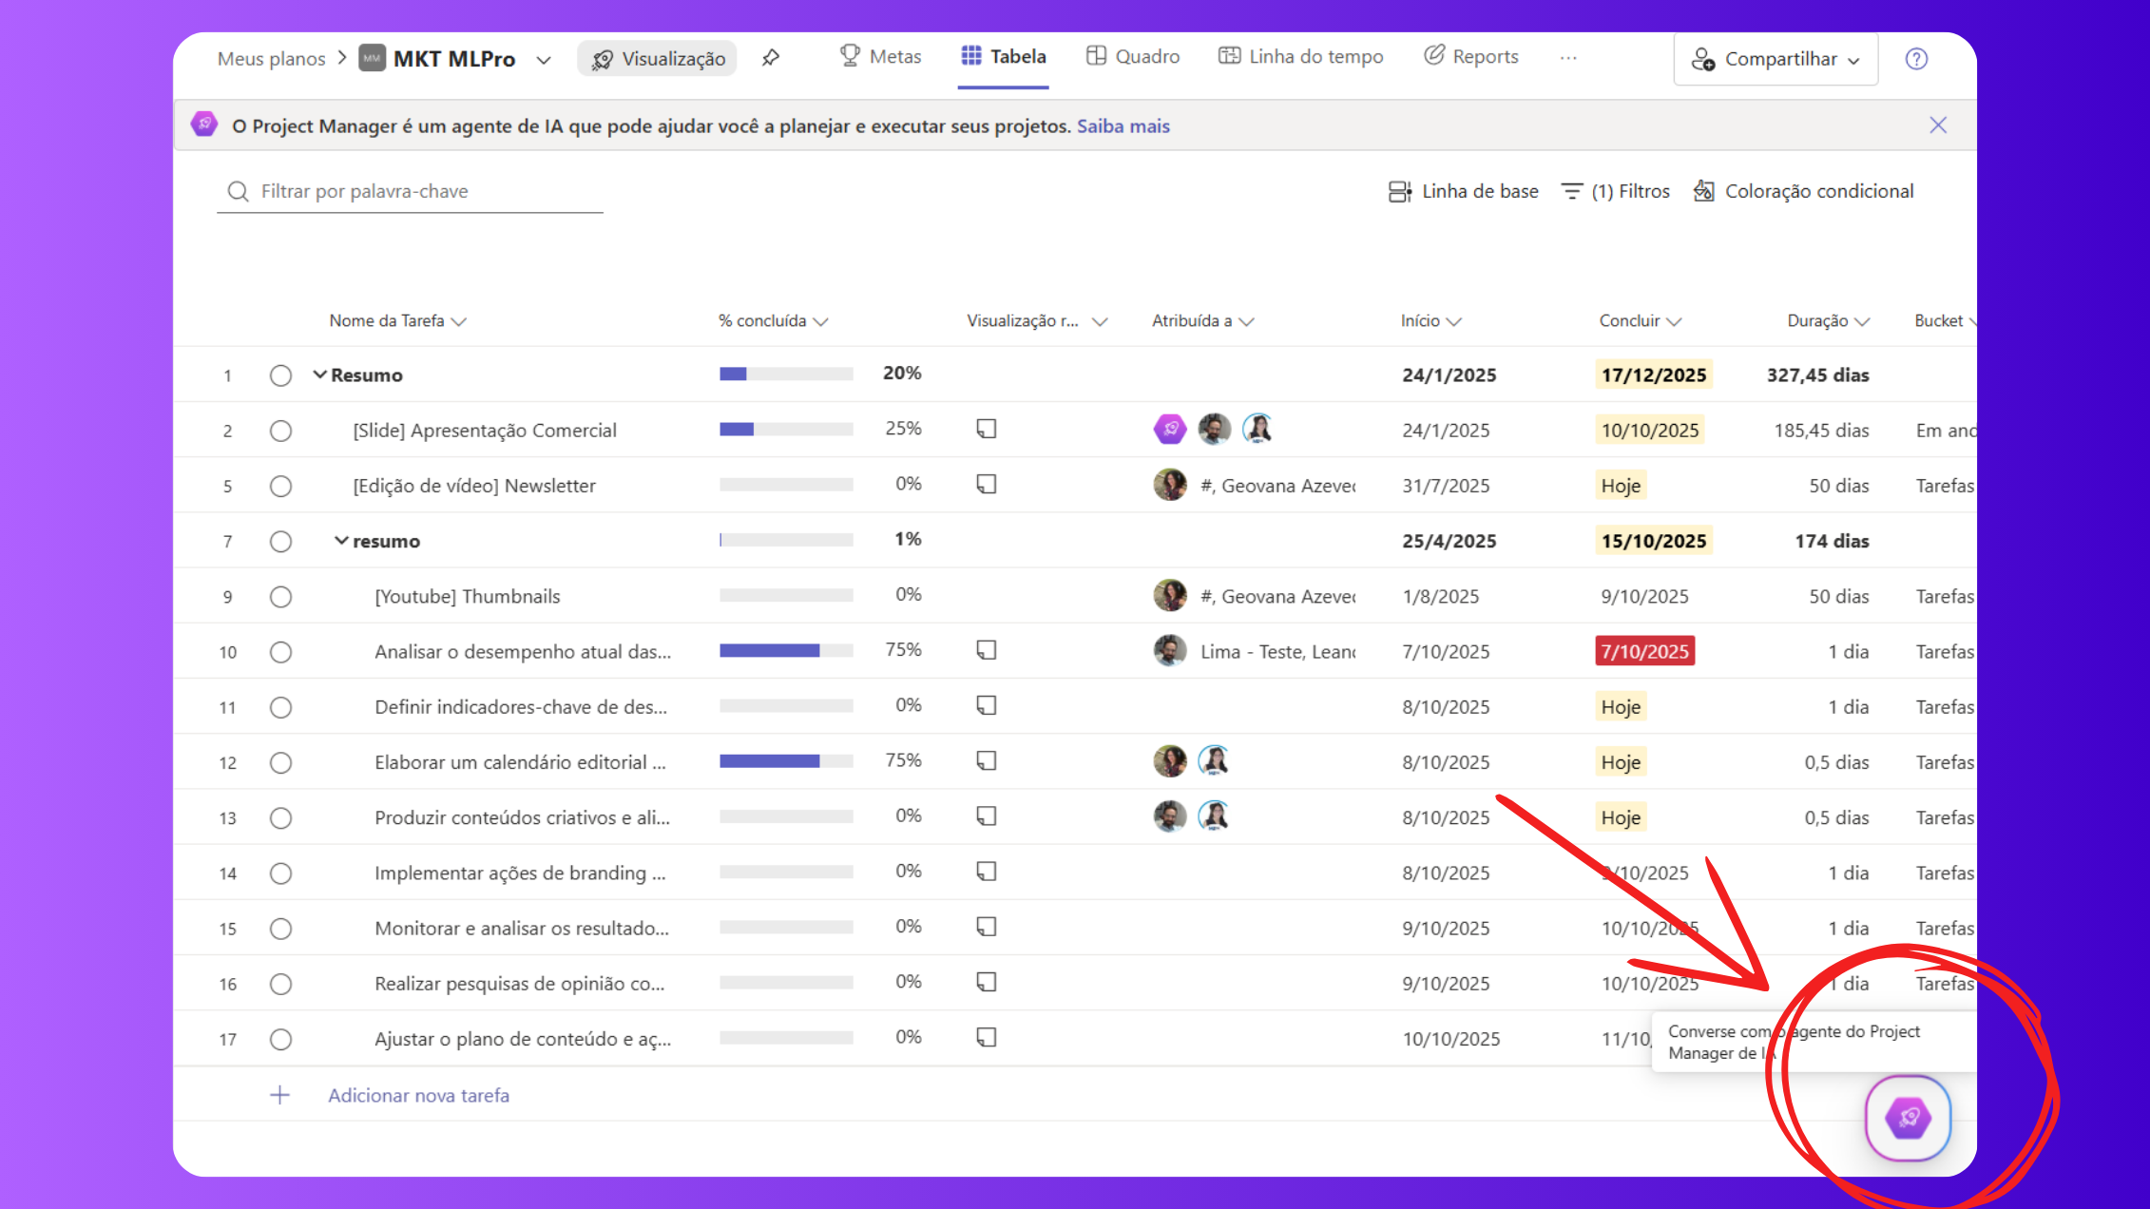
Task: Open the Project Manager AI agent chat button
Action: [1908, 1118]
